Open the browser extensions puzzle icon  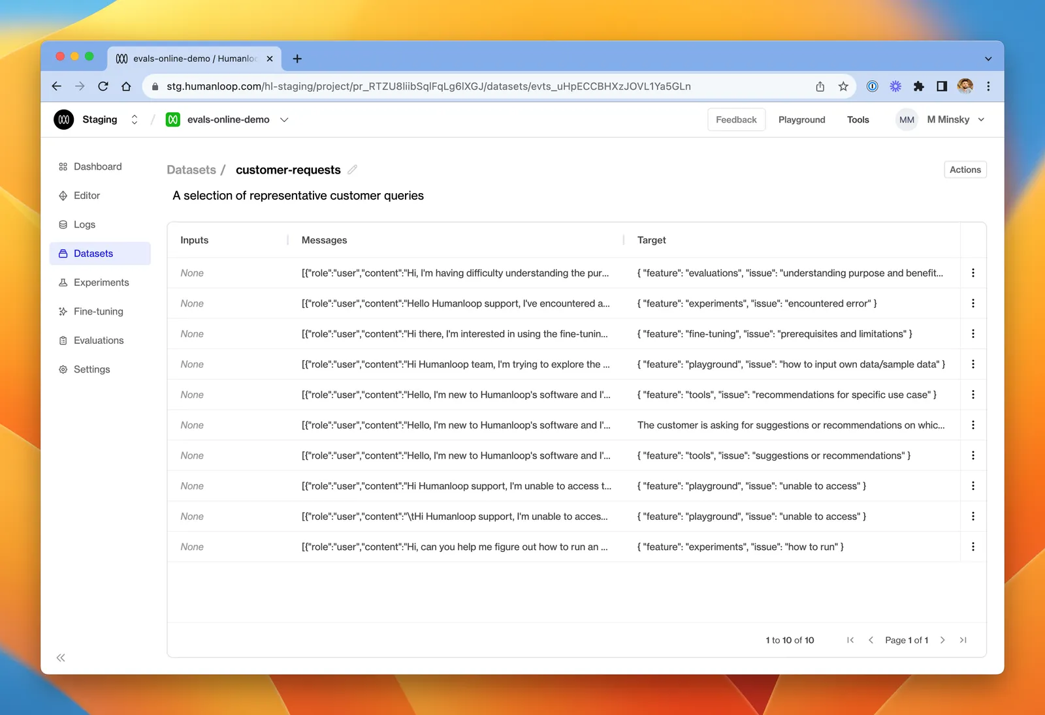918,86
